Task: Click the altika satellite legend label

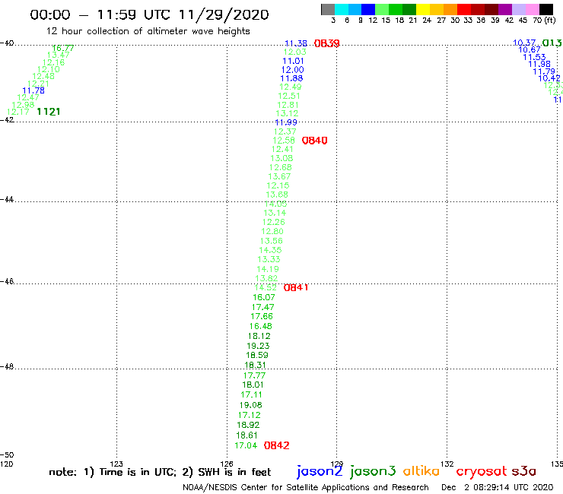Action: [x=421, y=471]
